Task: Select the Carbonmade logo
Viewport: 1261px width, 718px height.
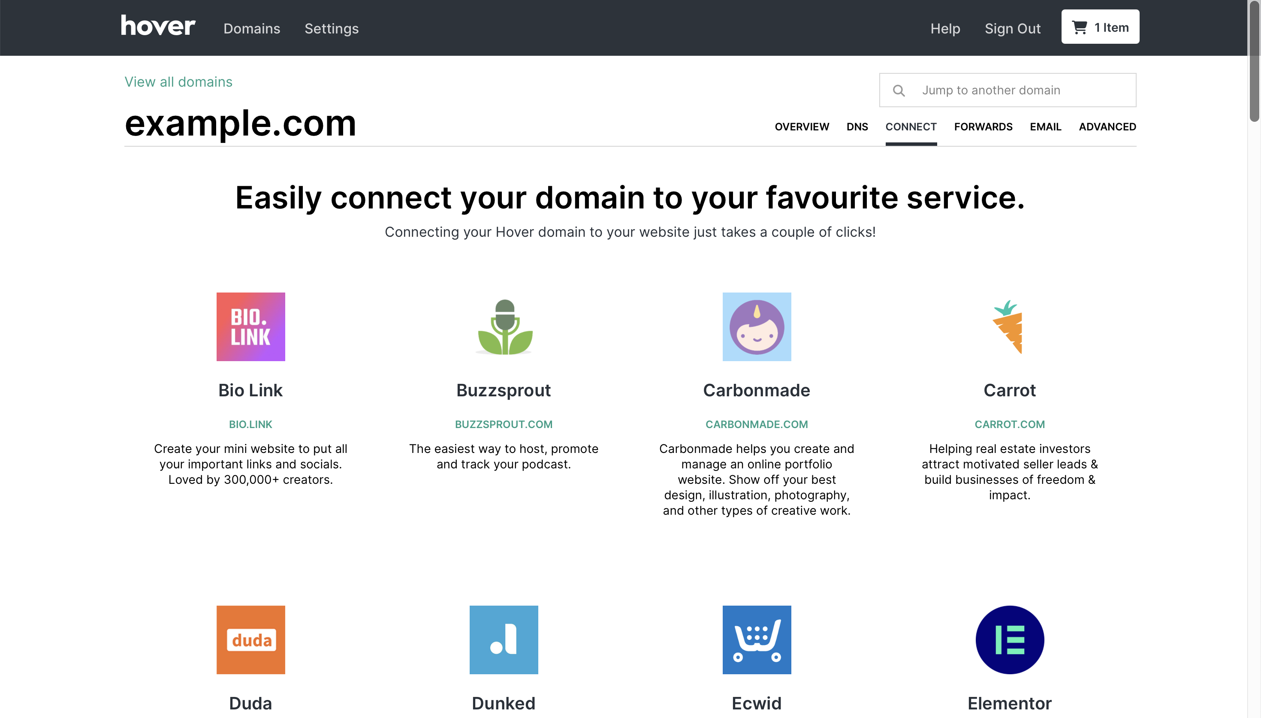Action: click(x=756, y=326)
